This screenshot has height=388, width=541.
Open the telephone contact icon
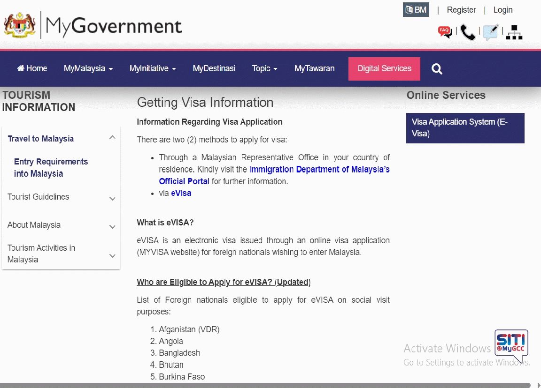[x=468, y=32]
